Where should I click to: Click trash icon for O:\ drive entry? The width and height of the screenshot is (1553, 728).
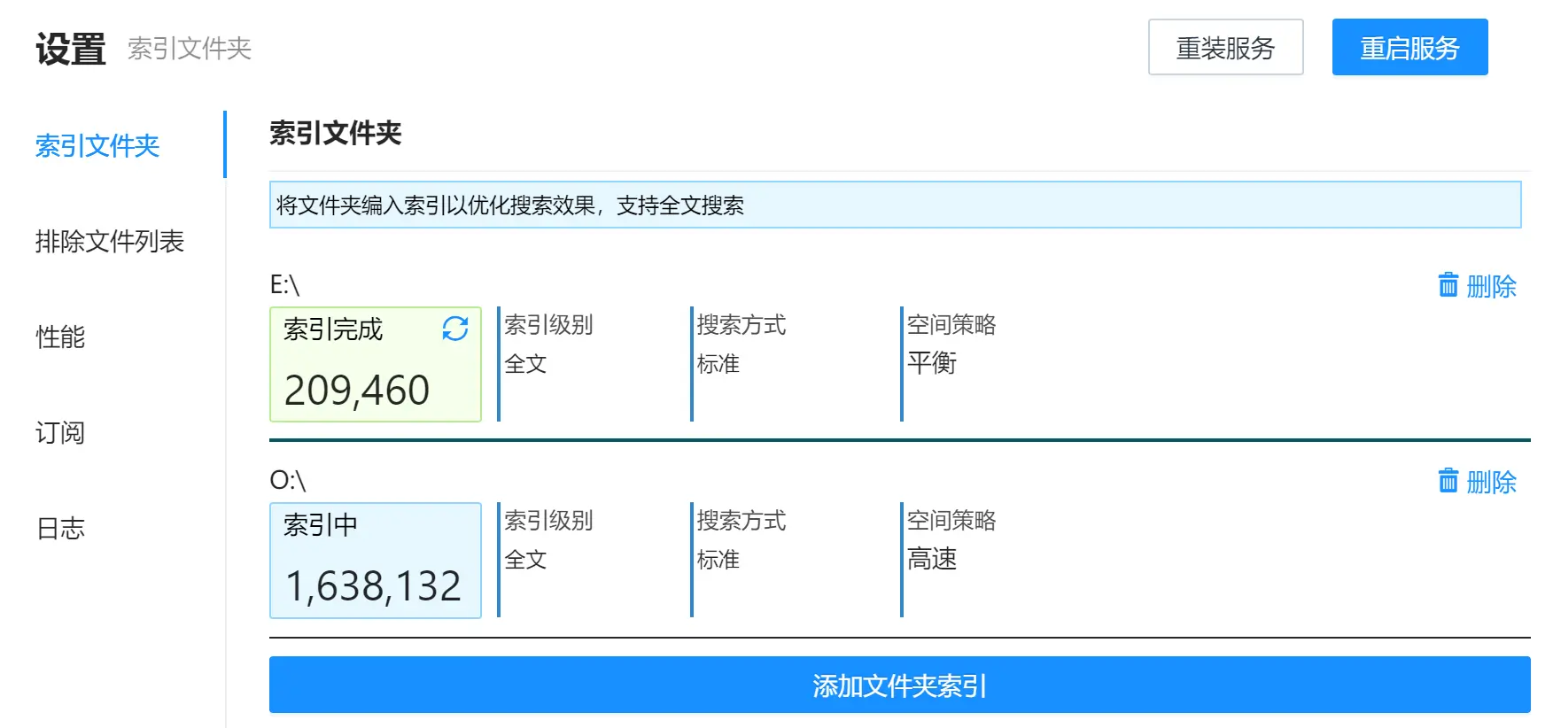click(x=1448, y=481)
